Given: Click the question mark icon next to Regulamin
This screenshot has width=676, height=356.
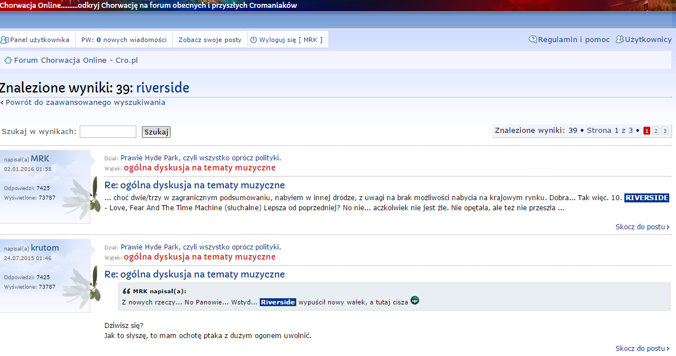Looking at the screenshot, I should pyautogui.click(x=532, y=39).
